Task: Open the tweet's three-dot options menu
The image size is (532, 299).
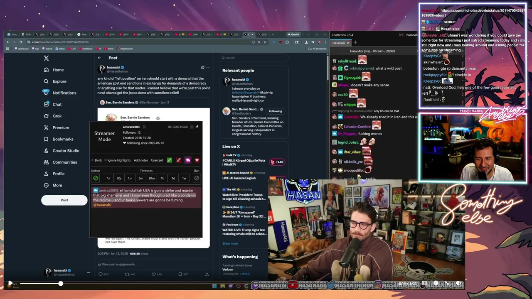Action: click(x=208, y=67)
